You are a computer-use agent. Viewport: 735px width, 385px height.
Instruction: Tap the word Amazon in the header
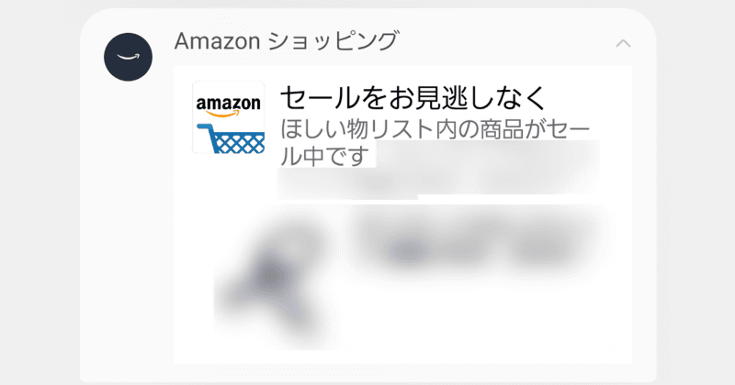point(217,41)
